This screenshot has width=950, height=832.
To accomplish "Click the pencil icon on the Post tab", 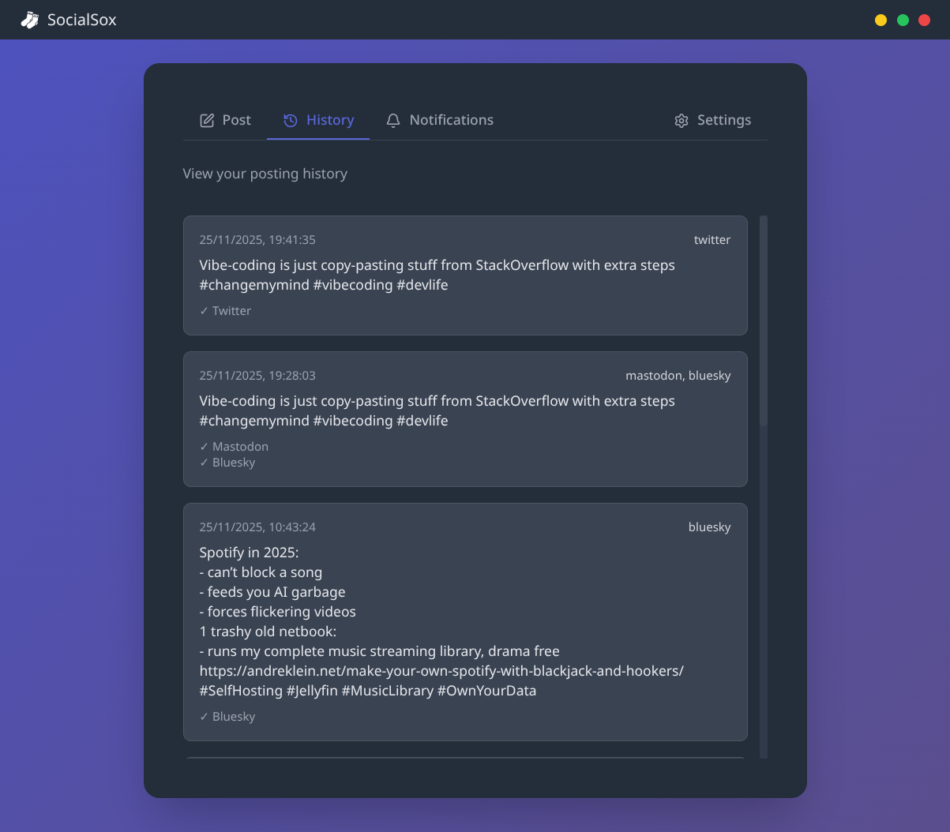I will click(207, 121).
